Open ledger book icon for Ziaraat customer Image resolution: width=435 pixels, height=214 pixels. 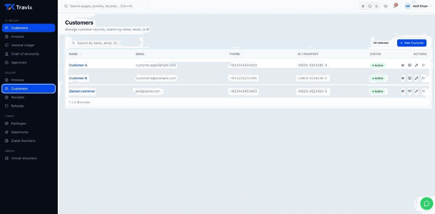tap(410, 91)
